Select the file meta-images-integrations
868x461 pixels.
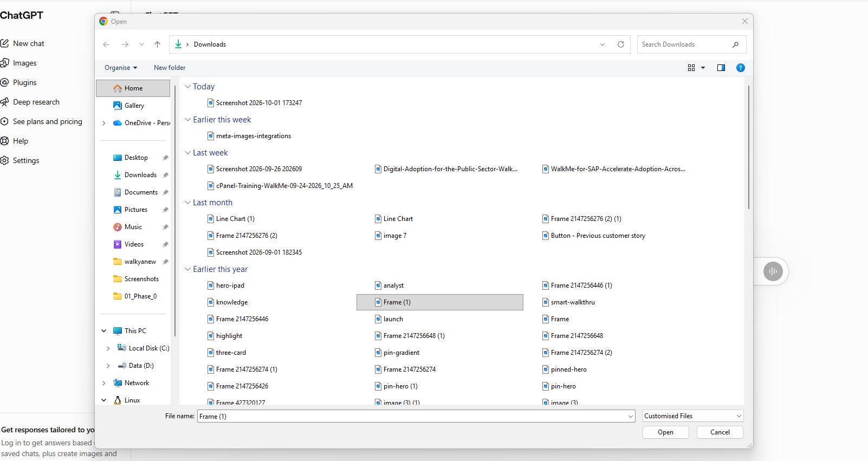pos(249,136)
